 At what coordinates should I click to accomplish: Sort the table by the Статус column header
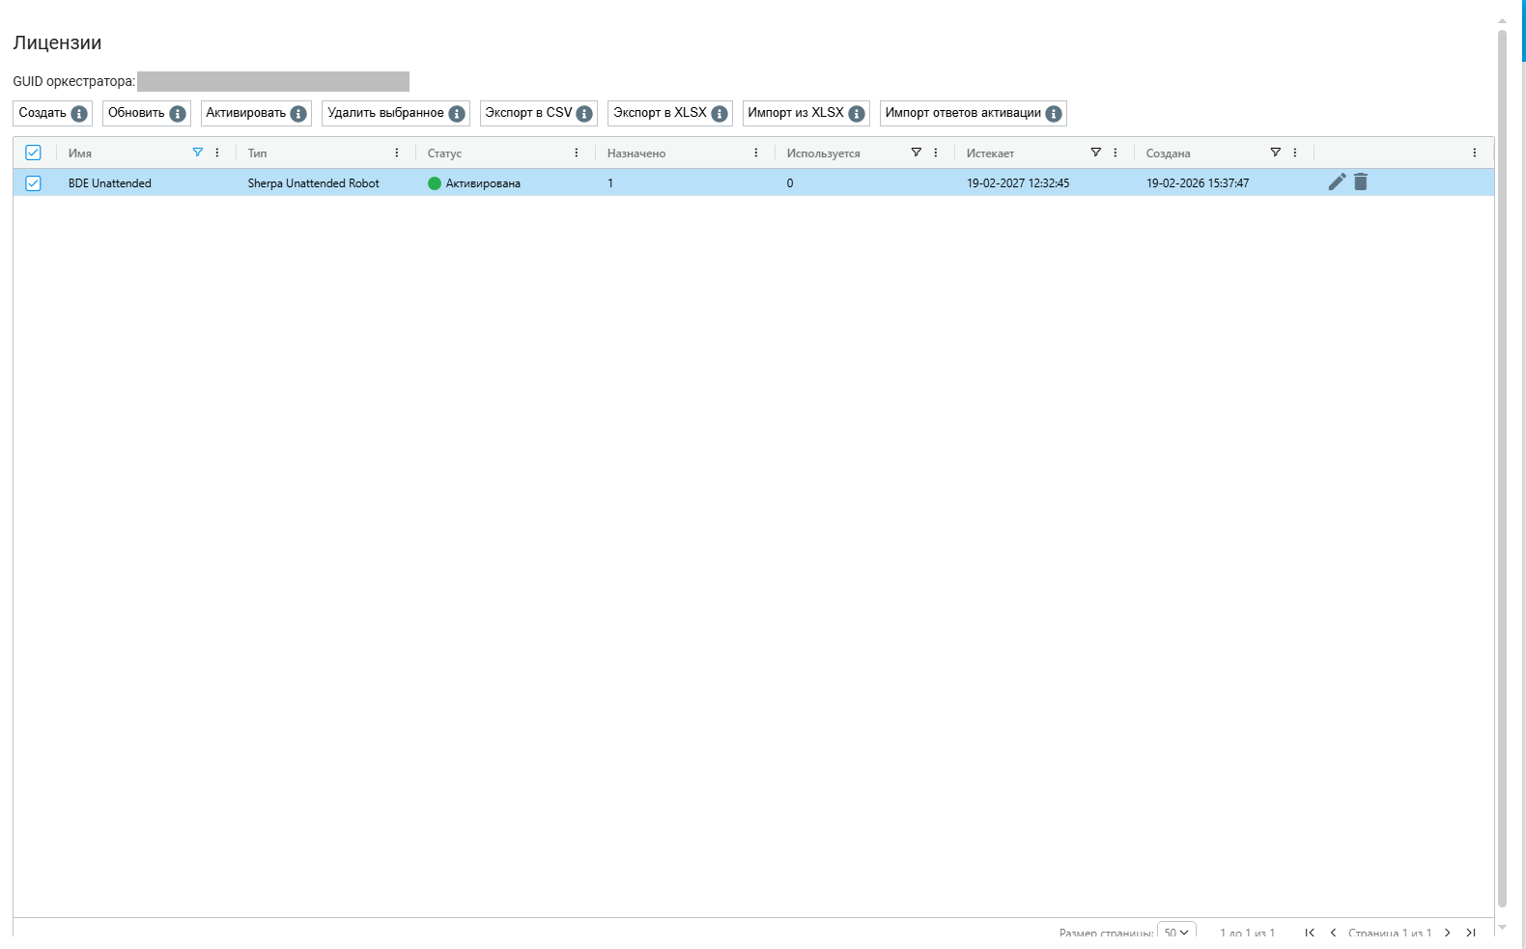pyautogui.click(x=444, y=154)
